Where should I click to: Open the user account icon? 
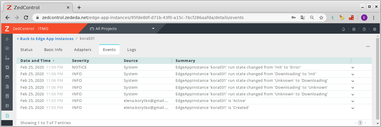click(x=354, y=29)
